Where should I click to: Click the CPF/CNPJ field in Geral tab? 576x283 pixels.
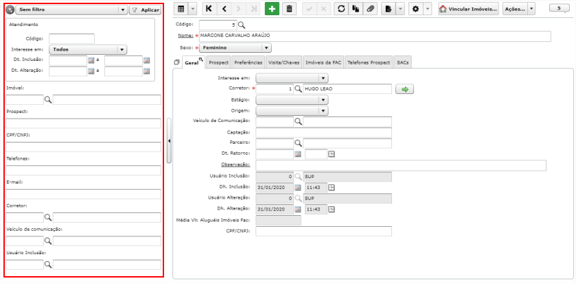(323, 232)
